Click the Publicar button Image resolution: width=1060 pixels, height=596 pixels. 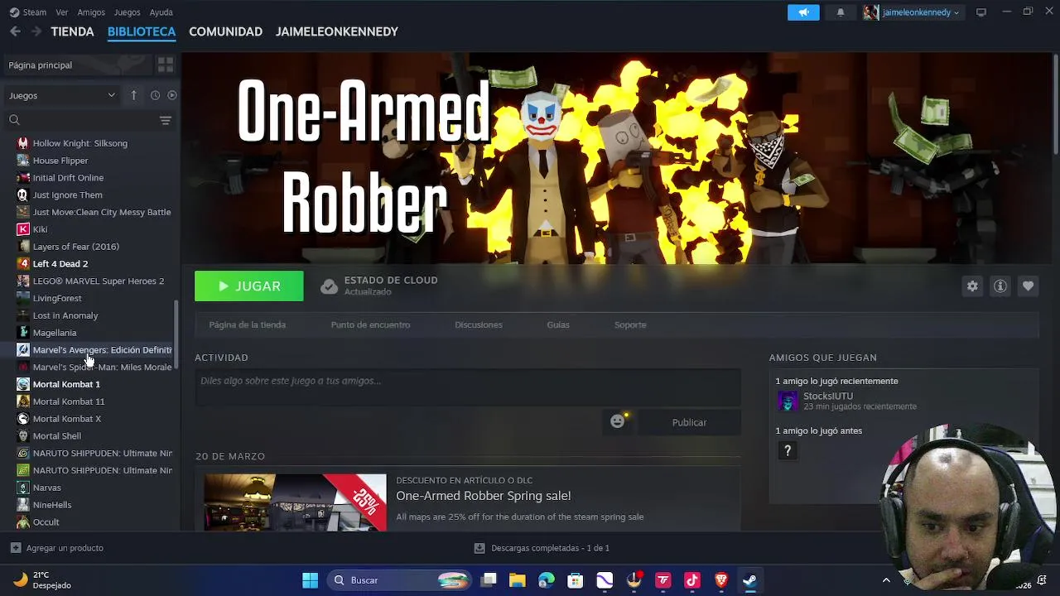click(x=689, y=422)
